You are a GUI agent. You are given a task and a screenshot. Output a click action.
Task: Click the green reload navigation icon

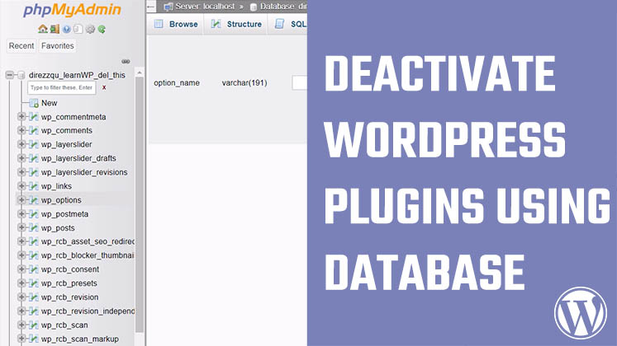[x=102, y=29]
